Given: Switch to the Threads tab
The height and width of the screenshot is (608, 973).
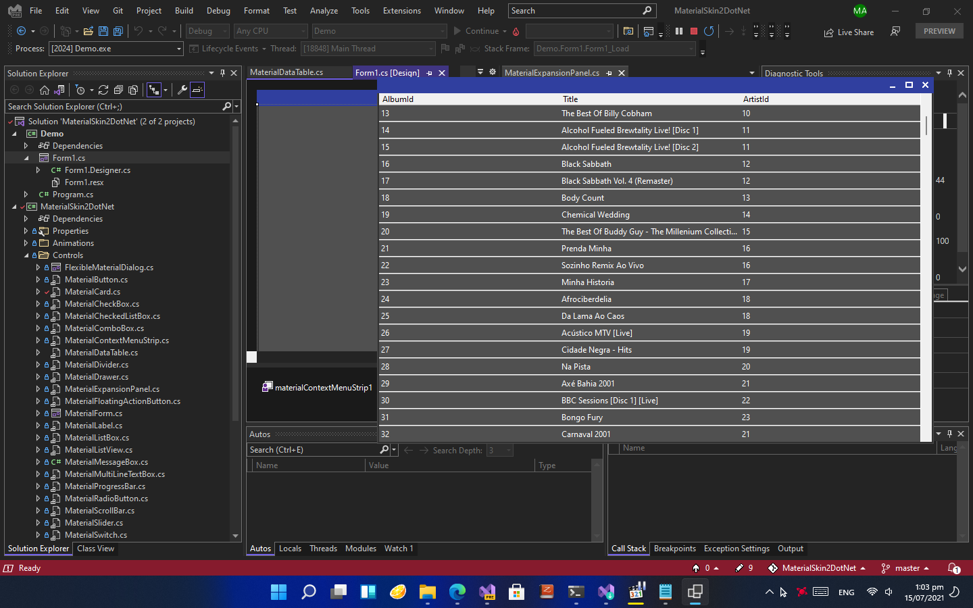Looking at the screenshot, I should [x=323, y=549].
